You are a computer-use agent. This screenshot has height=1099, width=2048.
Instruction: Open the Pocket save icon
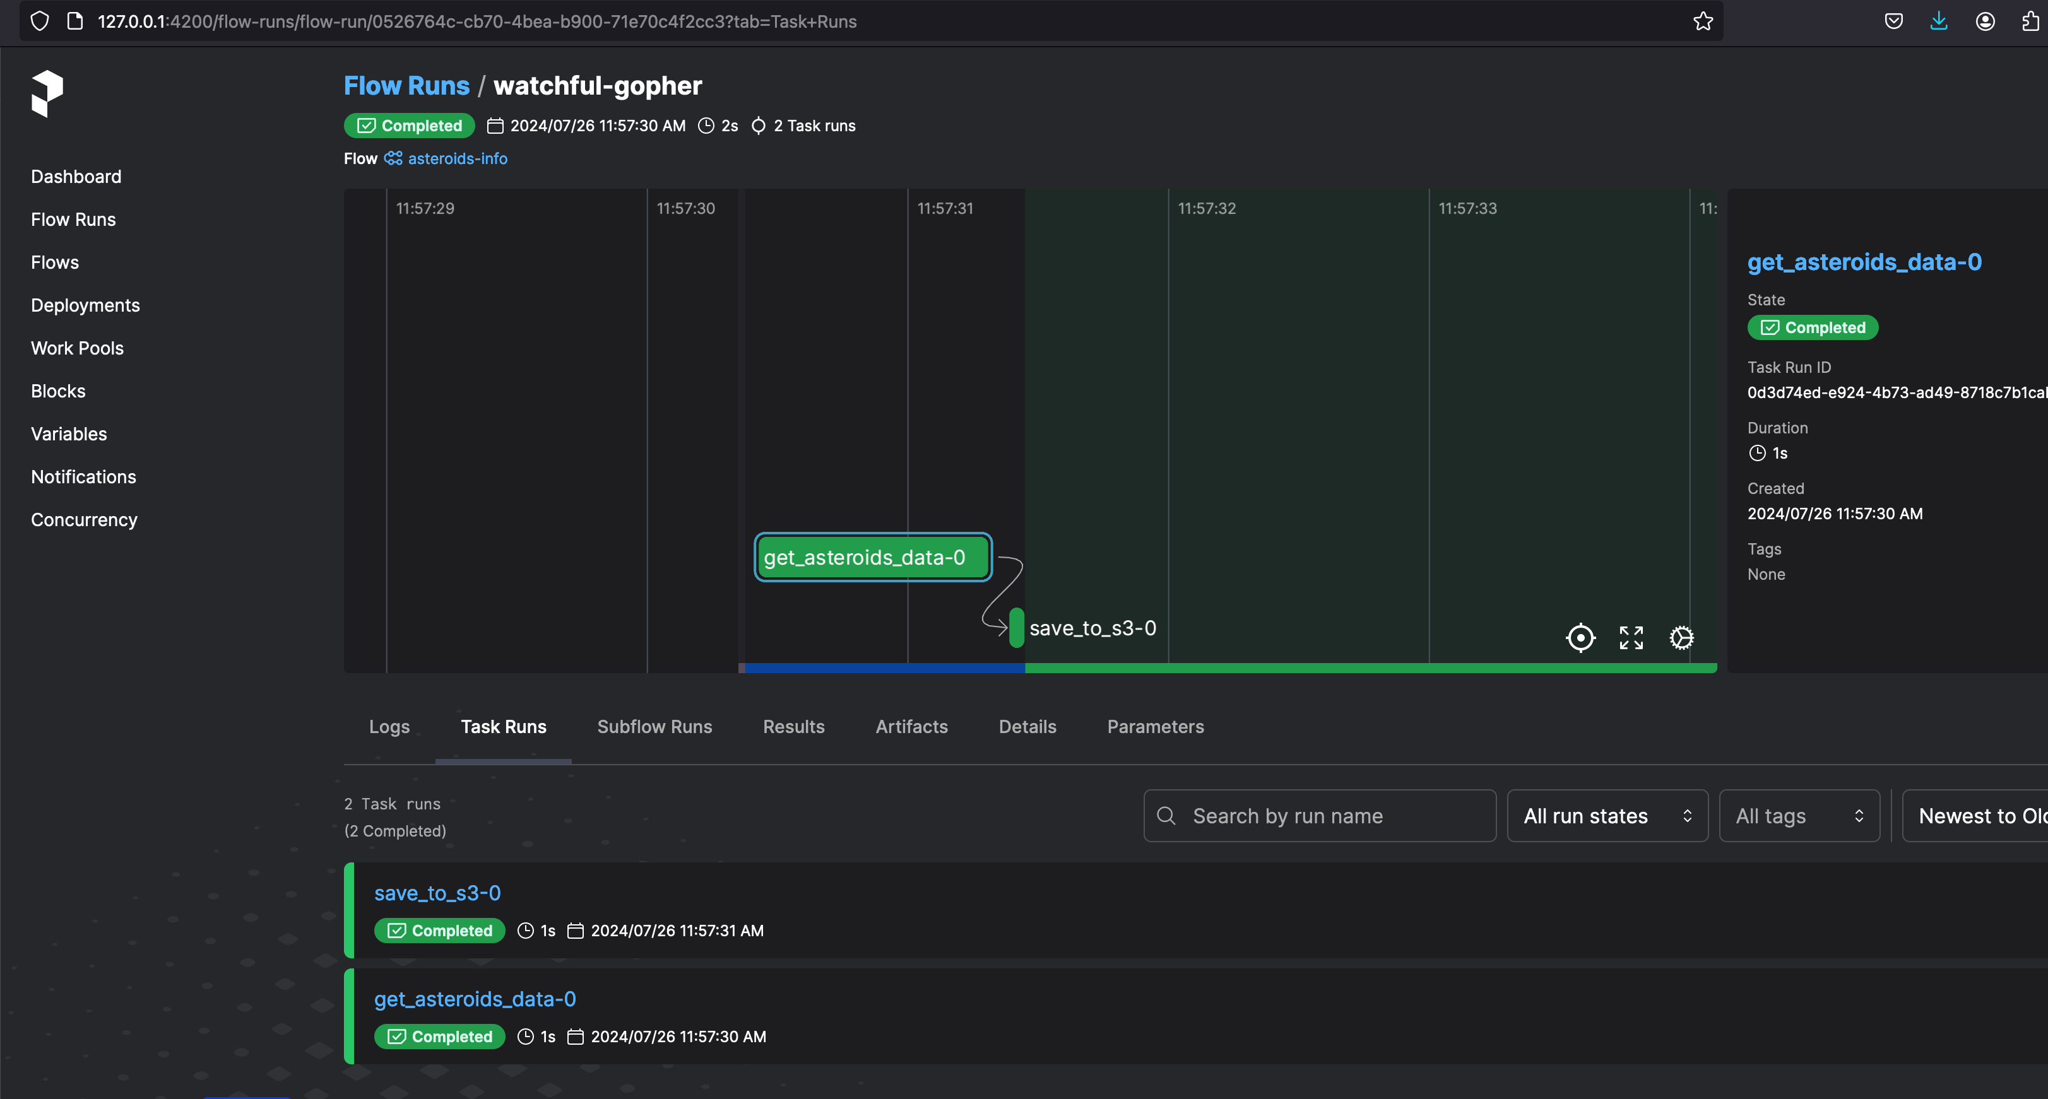point(1894,21)
